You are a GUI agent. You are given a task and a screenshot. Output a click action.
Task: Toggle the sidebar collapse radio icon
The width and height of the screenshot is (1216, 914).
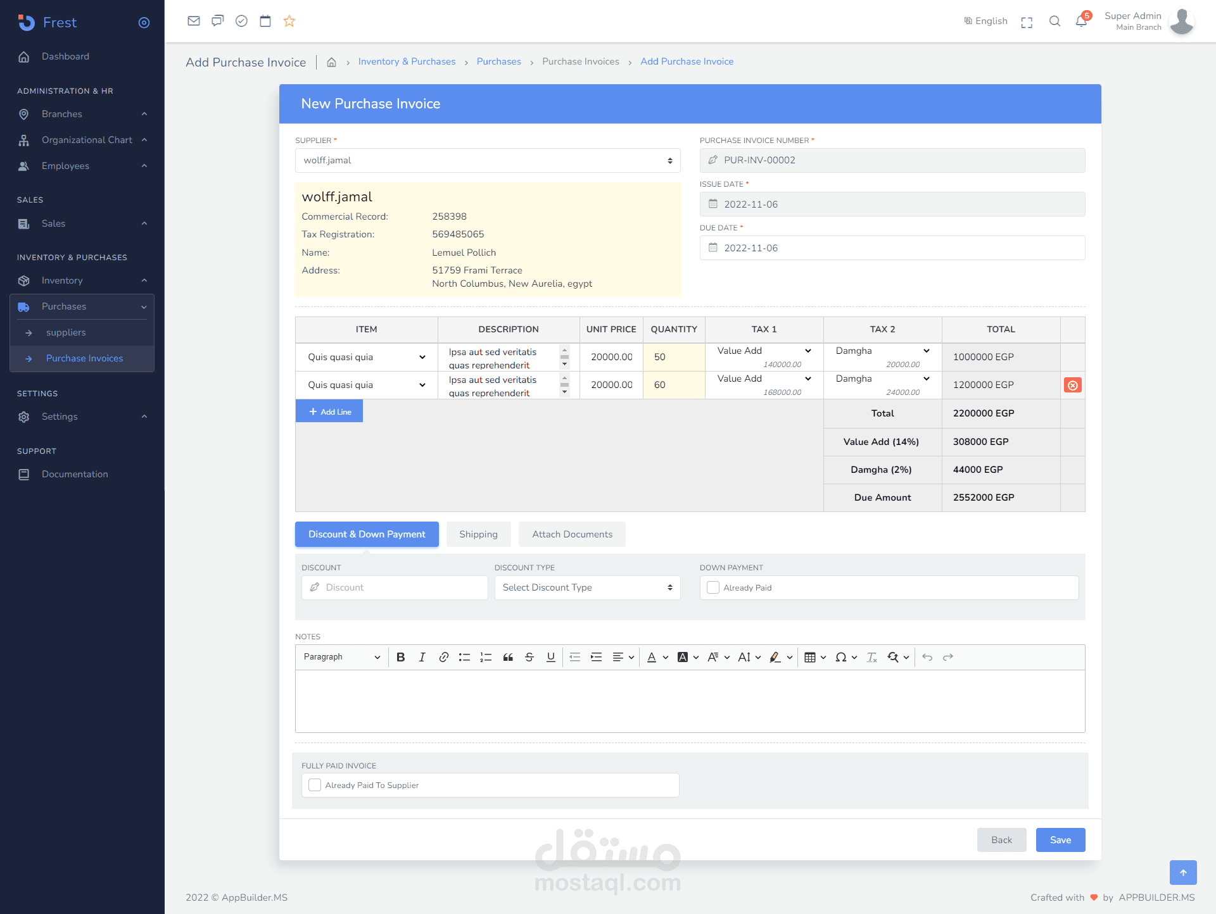pos(144,23)
